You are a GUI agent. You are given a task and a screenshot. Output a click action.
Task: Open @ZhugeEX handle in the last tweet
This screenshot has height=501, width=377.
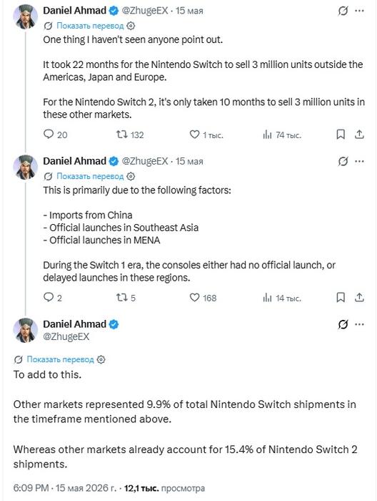[66, 336]
